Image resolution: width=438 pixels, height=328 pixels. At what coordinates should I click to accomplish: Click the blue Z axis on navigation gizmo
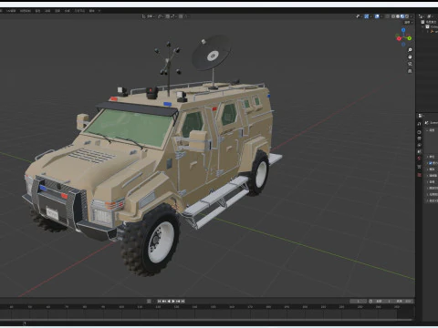[403, 30]
